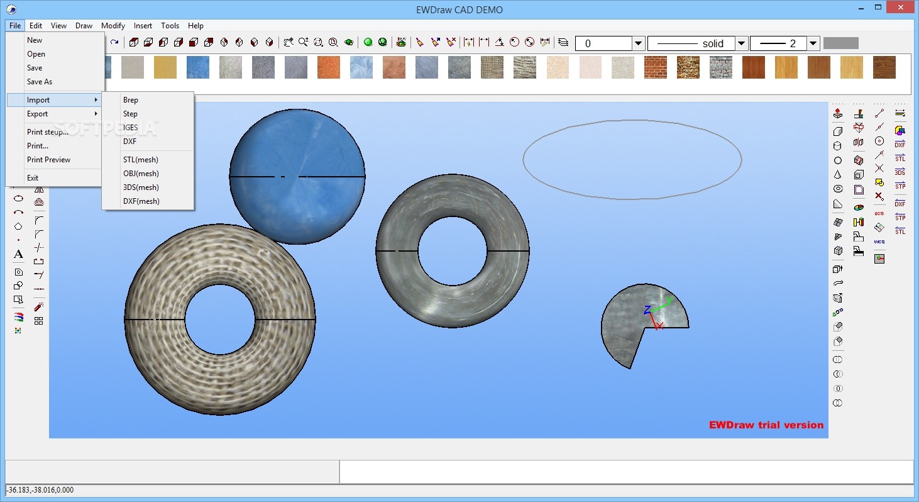Expand the Import submenu item
919x502 pixels.
click(x=55, y=100)
